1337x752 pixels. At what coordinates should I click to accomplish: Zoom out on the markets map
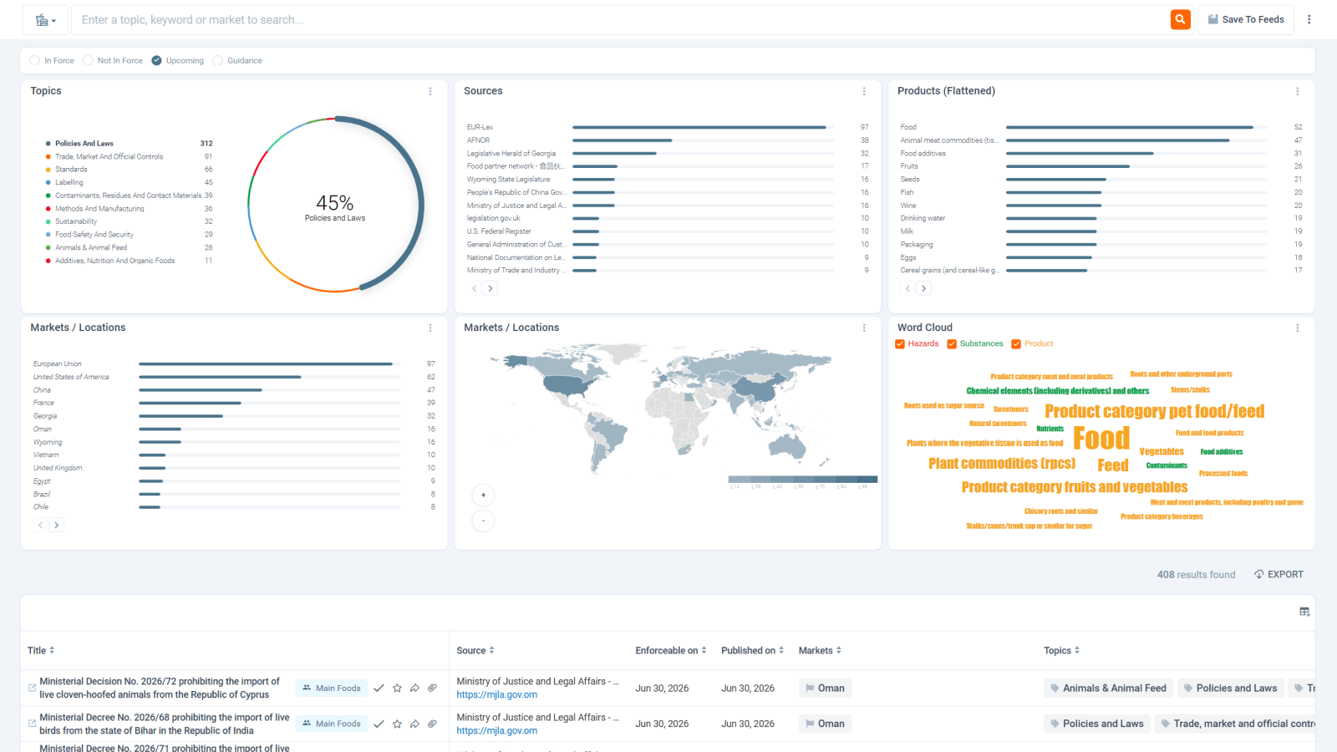point(483,521)
